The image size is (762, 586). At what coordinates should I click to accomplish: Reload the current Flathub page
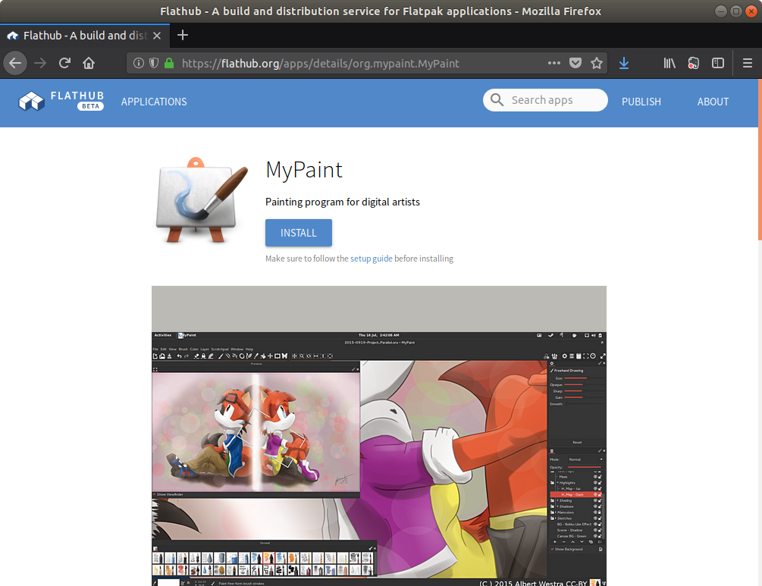click(65, 64)
